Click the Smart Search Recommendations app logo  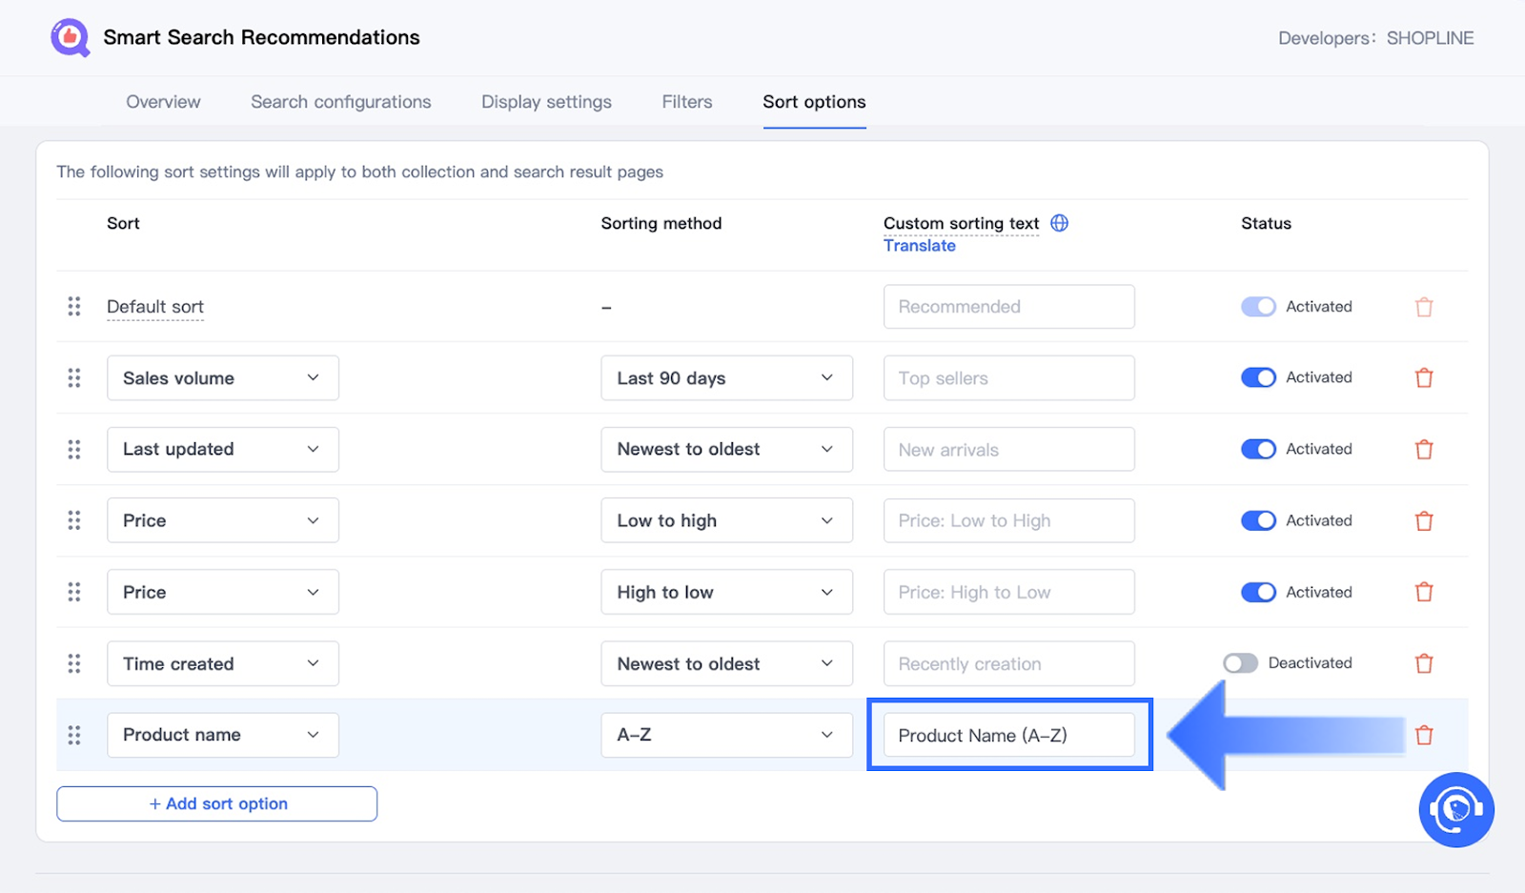[x=70, y=38]
